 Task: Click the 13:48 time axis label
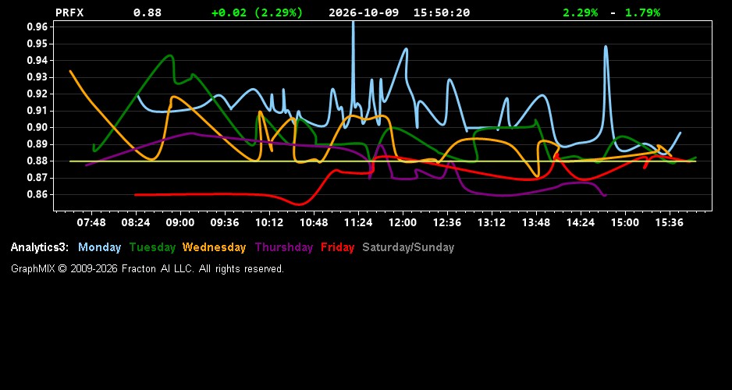coord(536,222)
